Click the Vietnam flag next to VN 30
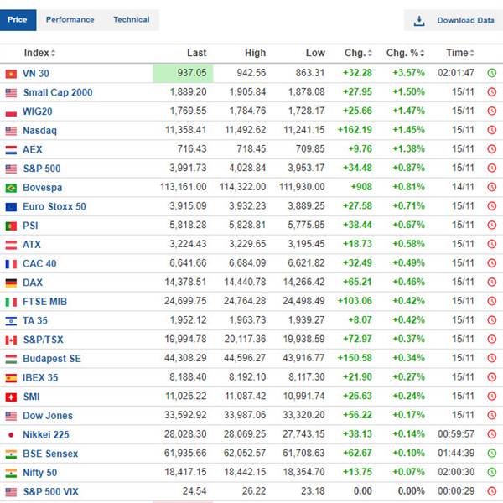 11,74
